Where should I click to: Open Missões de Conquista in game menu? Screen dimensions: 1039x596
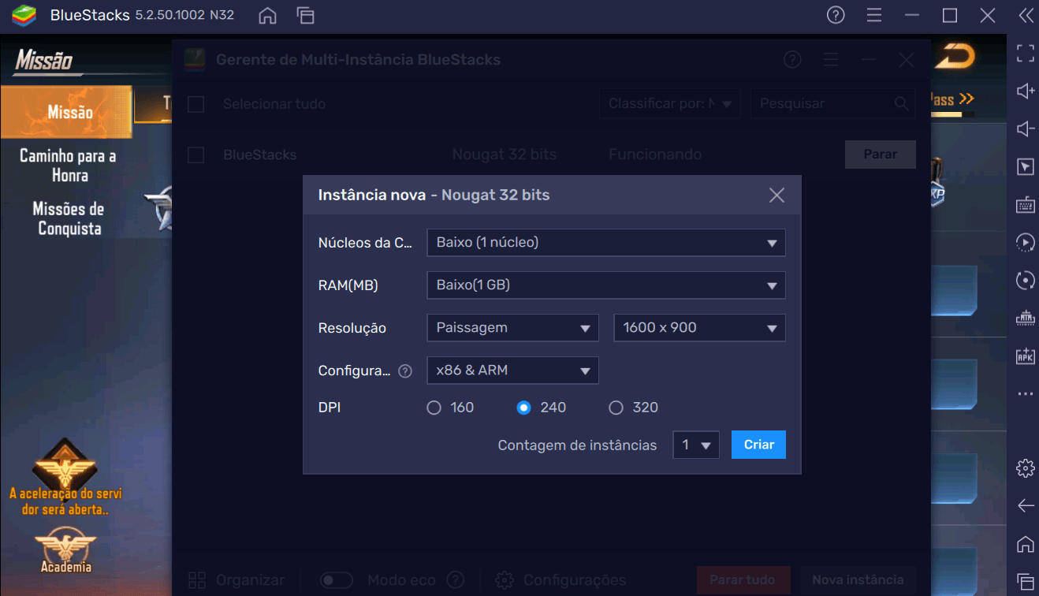(68, 219)
